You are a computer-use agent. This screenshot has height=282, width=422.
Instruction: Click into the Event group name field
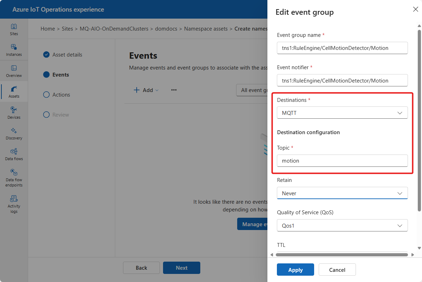(342, 48)
